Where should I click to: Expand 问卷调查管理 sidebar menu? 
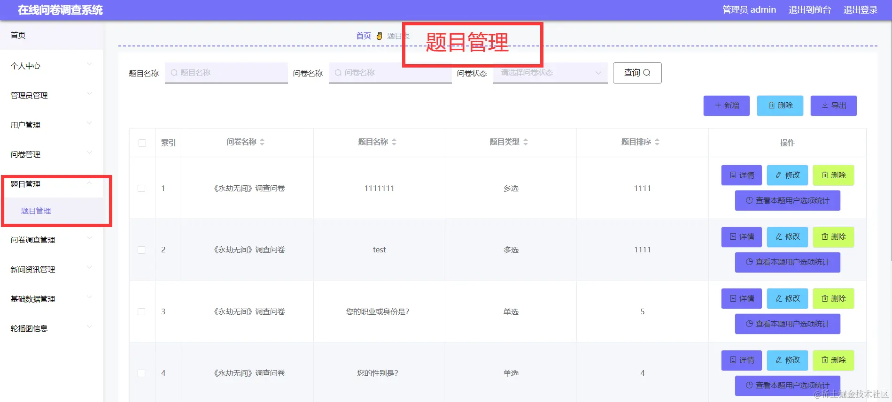(52, 240)
